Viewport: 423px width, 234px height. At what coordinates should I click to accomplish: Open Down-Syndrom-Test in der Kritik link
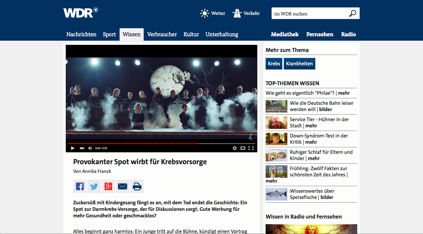coord(319,139)
